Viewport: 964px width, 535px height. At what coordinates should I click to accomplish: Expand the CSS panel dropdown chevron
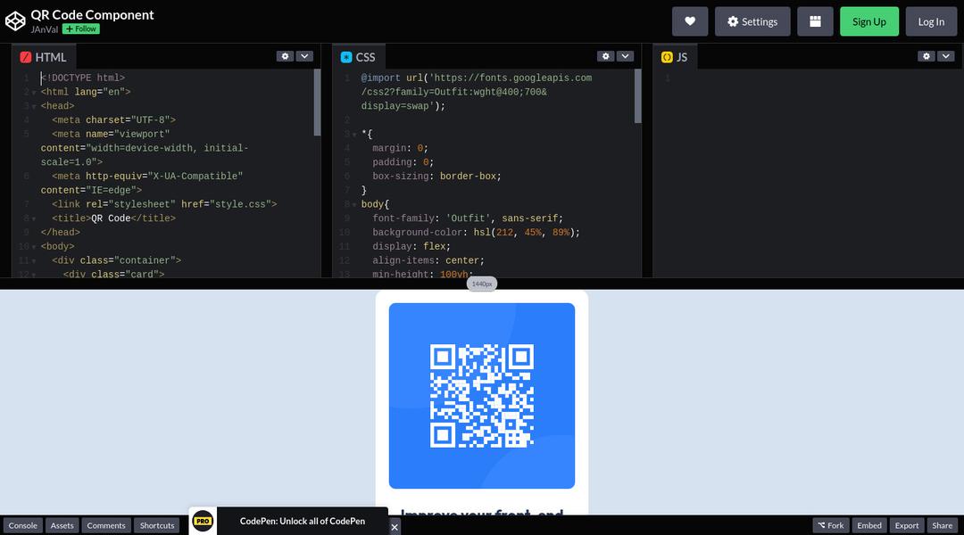[625, 55]
